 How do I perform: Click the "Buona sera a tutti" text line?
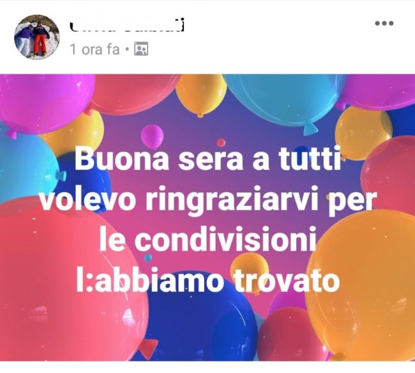[207, 159]
